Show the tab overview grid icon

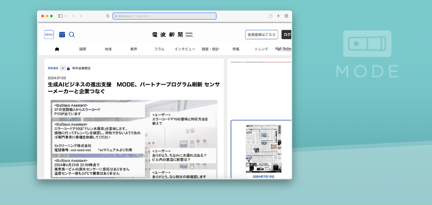click(x=286, y=16)
